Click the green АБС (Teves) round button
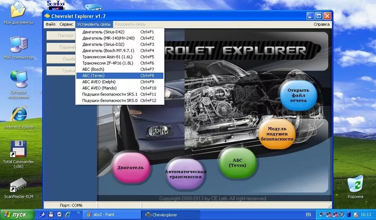The image size is (376, 220). (237, 163)
